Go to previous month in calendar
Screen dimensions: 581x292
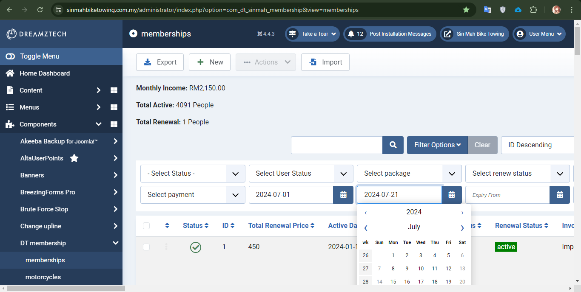366,228
